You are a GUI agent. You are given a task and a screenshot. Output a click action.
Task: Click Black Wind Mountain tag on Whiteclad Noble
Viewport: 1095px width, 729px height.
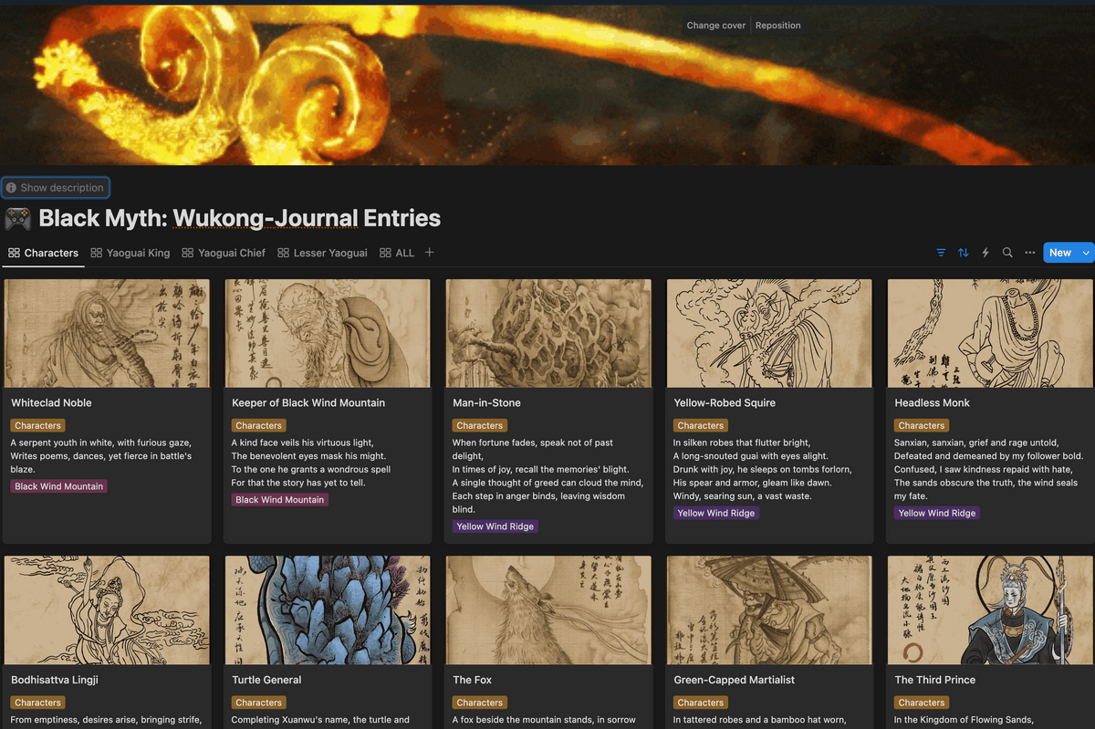pos(59,486)
